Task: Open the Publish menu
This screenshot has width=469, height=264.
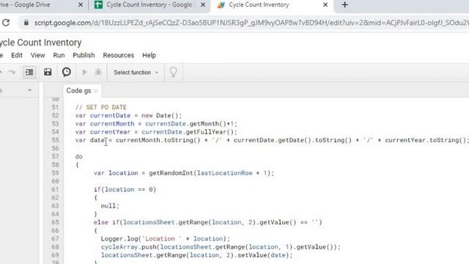Action: (x=84, y=56)
